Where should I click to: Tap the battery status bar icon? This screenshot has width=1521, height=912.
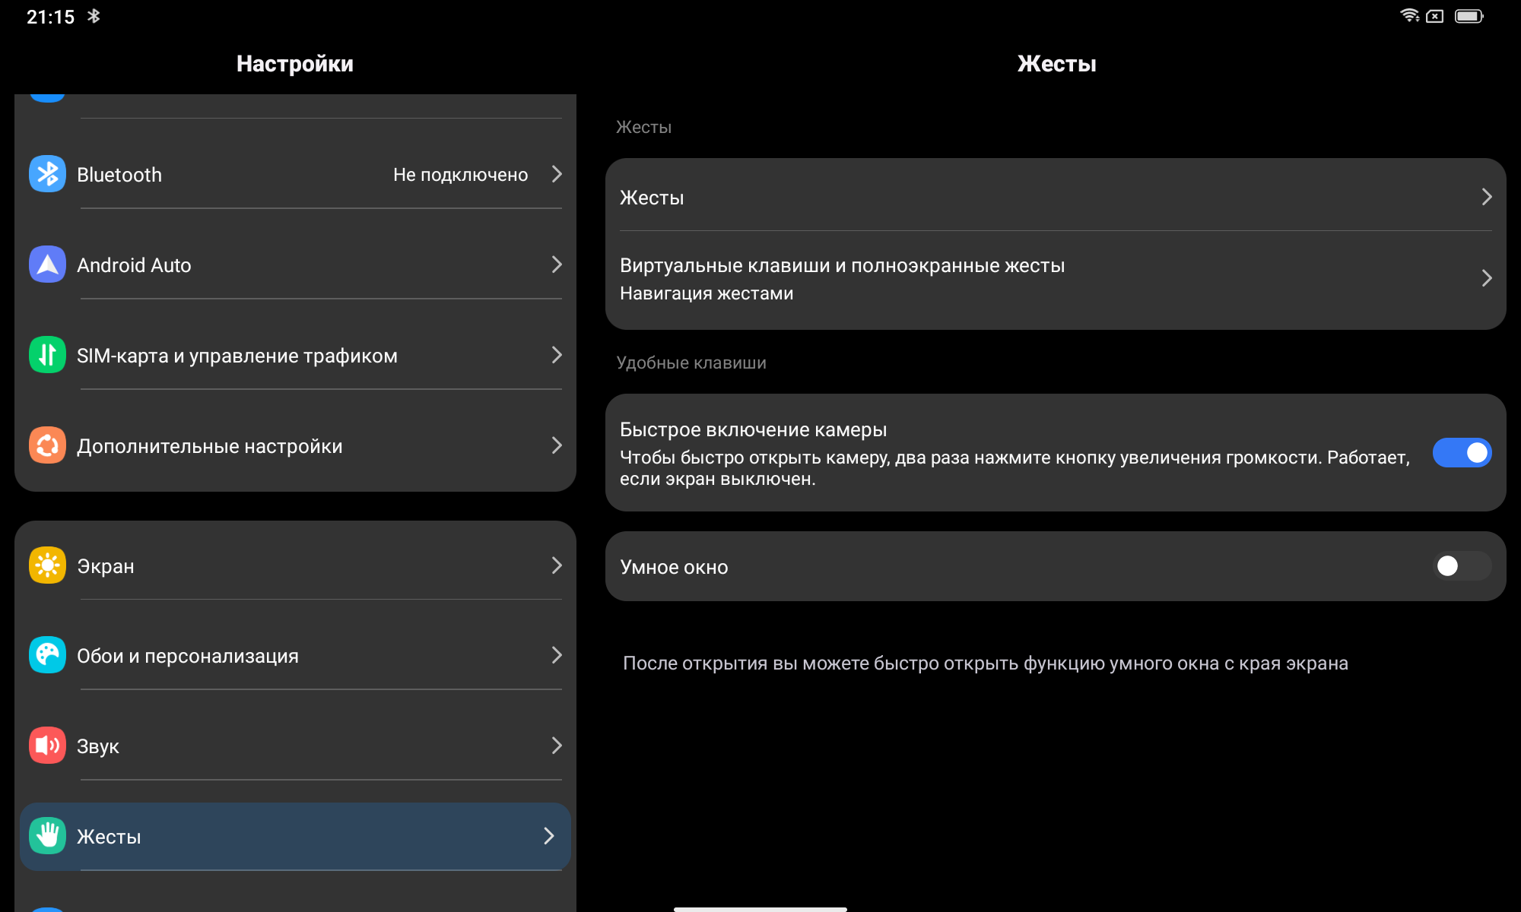1469,16
